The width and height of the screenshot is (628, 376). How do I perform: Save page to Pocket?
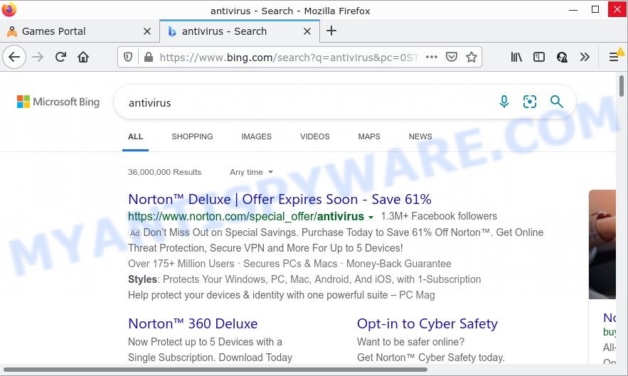tap(452, 58)
